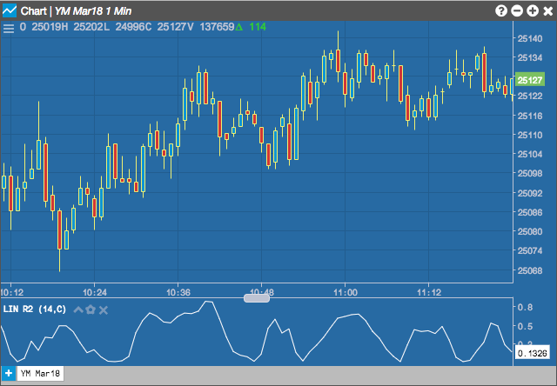Click the help question mark icon

click(501, 11)
